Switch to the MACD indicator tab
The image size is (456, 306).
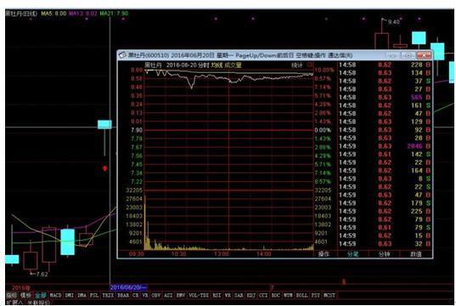pyautogui.click(x=55, y=295)
